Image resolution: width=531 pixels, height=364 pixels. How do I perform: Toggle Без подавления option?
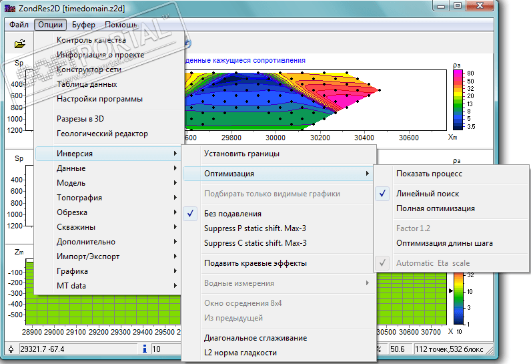tap(278, 214)
